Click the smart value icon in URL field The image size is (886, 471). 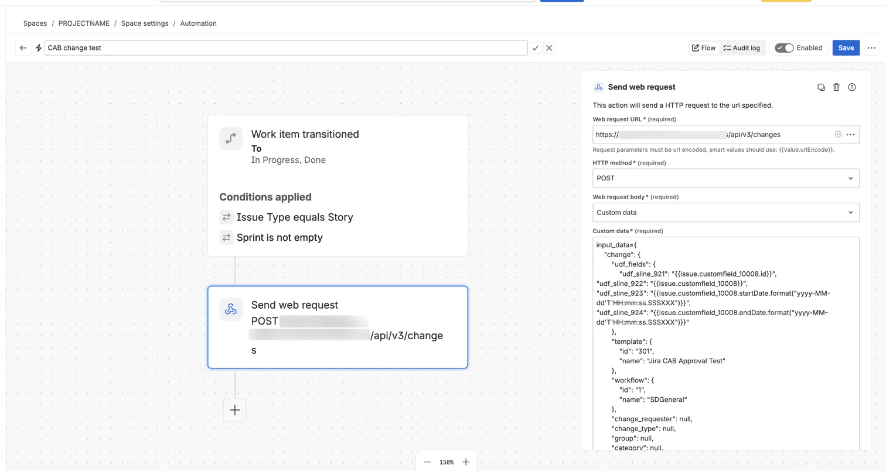click(x=838, y=135)
